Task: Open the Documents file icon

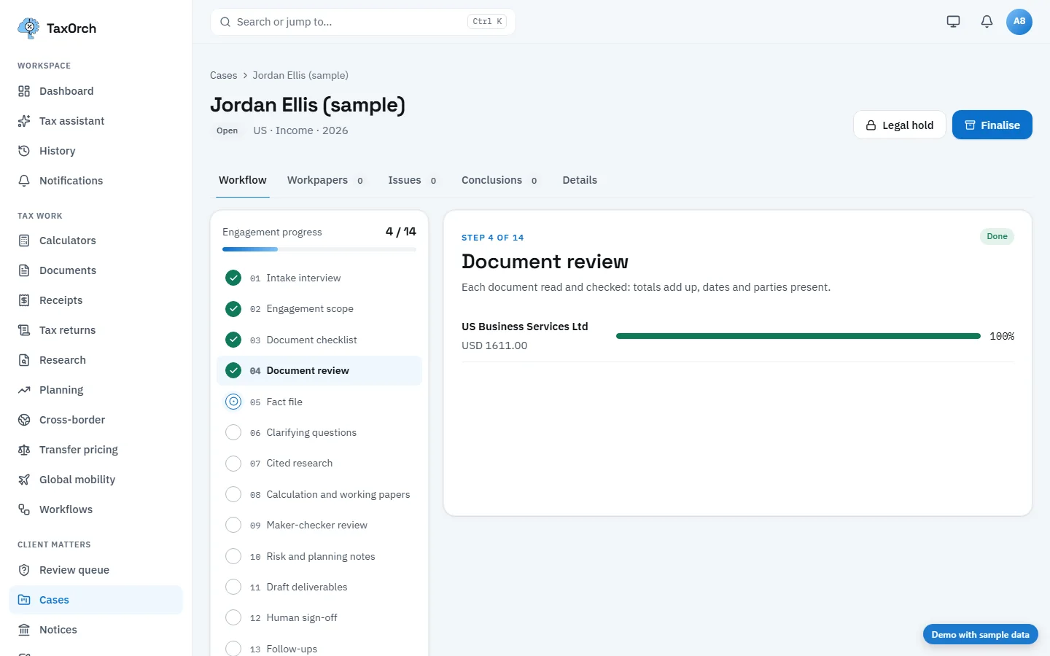Action: 24,270
